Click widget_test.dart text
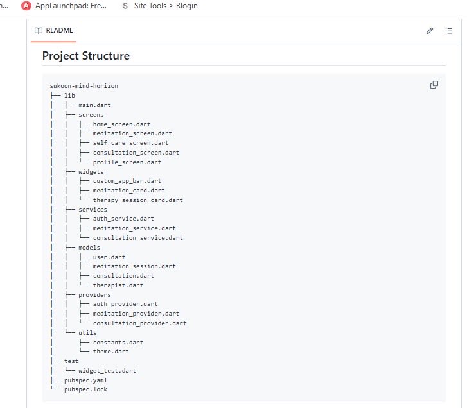Screen dimensions: 467x408 point(107,371)
